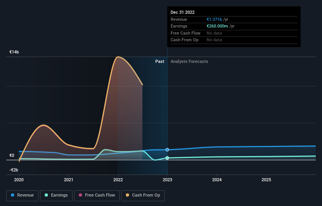Click the teal dot in Earnings legend
322x206 pixels.
point(46,195)
